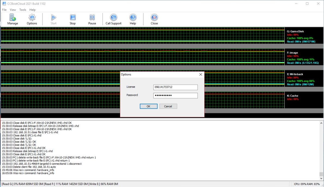Click the log panel scrollbar up arrow
The image size is (324, 187).
coord(321,123)
